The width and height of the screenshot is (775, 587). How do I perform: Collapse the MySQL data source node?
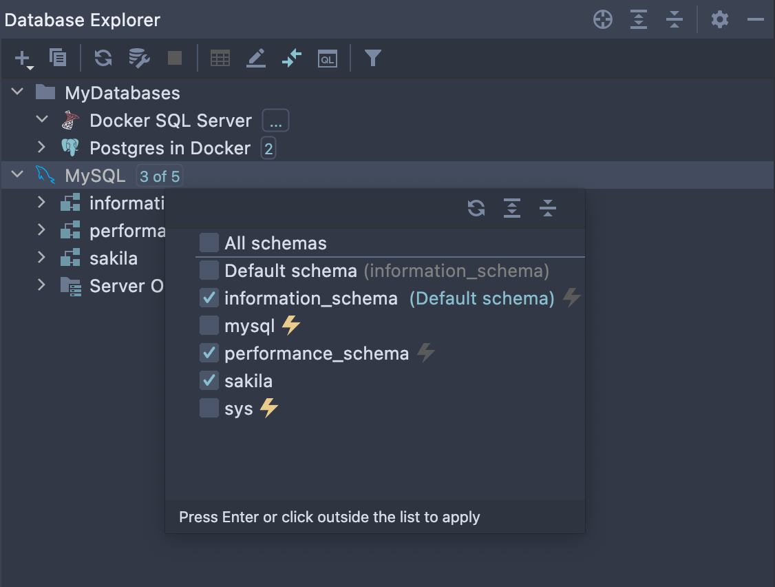pyautogui.click(x=17, y=176)
